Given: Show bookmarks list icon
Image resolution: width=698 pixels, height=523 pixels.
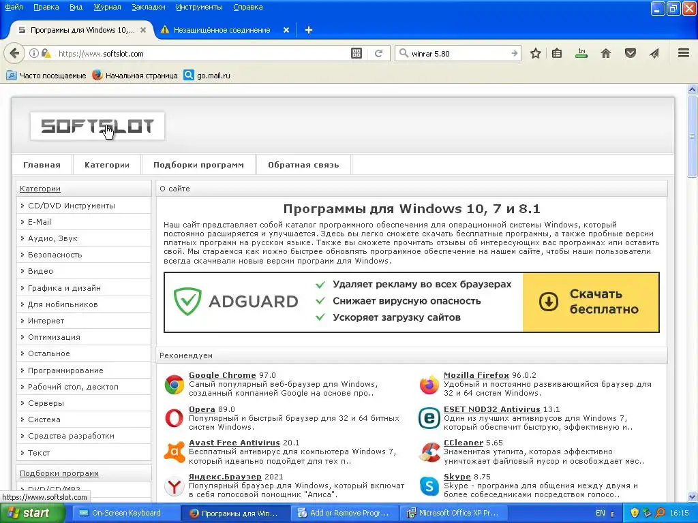Looking at the screenshot, I should pyautogui.click(x=556, y=53).
